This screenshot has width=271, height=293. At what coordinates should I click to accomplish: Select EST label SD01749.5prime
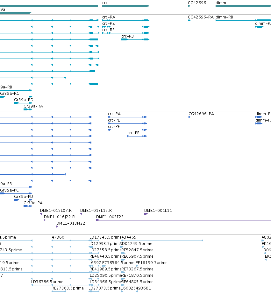click(x=136, y=244)
